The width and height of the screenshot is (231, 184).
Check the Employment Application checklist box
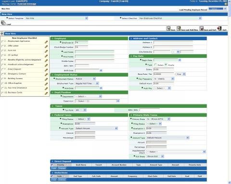coord(2,42)
